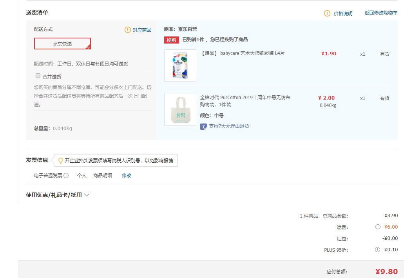The height and width of the screenshot is (278, 404).
Task: Click the 已购满1件 promotion message
Action: pyautogui.click(x=215, y=40)
